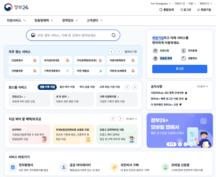
Task: Open 건축물대장 service
Action: [x=24, y=71]
